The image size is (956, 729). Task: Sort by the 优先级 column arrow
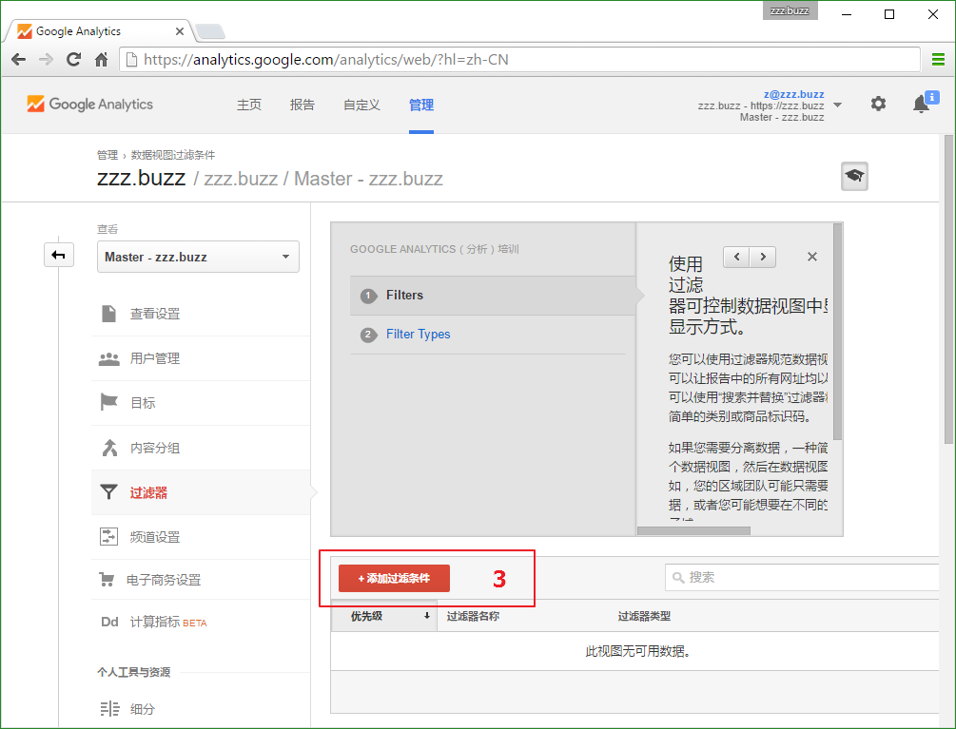[427, 616]
